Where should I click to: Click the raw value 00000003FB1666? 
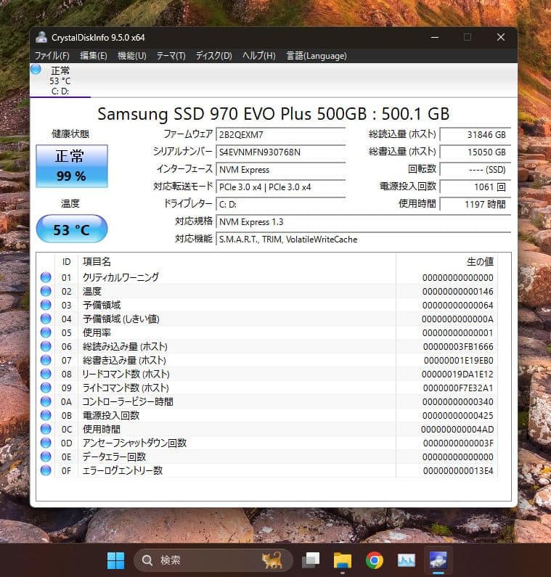point(458,347)
